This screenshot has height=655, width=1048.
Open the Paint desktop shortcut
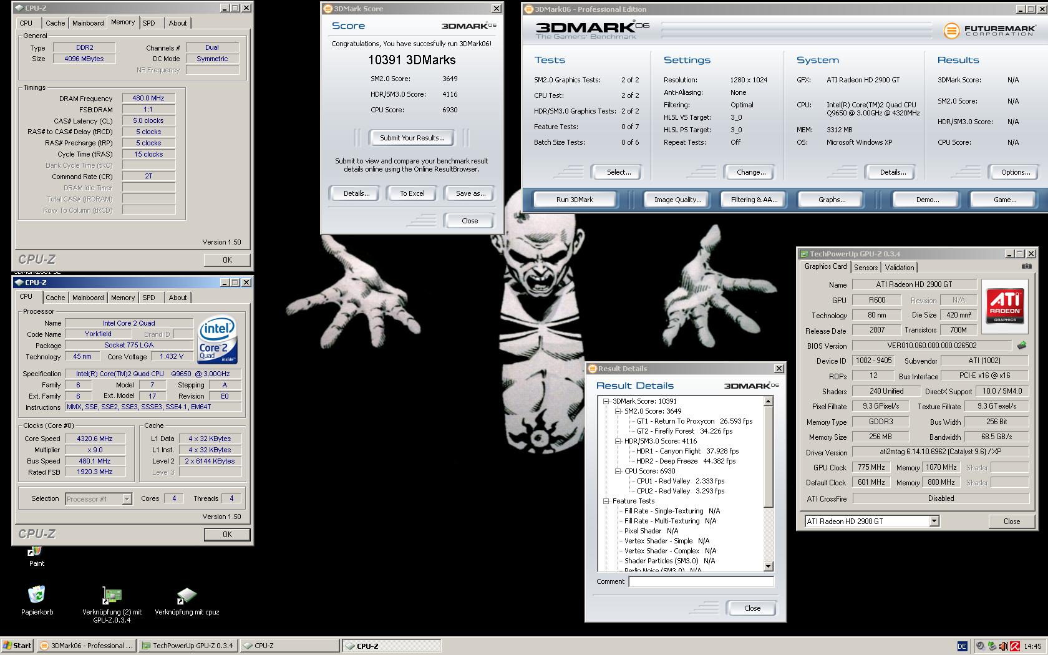pos(36,555)
